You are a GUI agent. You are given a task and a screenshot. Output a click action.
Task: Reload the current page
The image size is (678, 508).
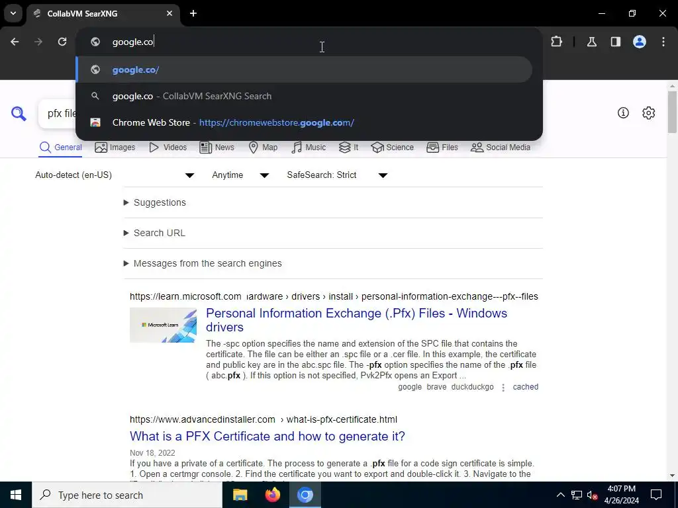click(62, 42)
